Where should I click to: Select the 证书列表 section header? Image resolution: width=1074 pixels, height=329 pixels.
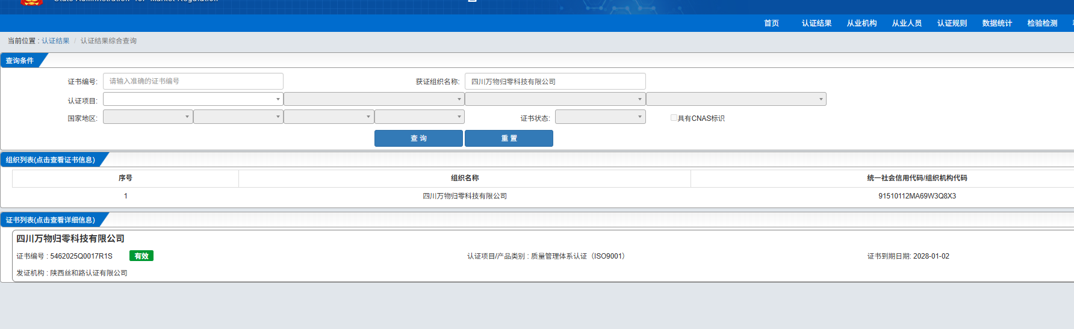point(51,220)
